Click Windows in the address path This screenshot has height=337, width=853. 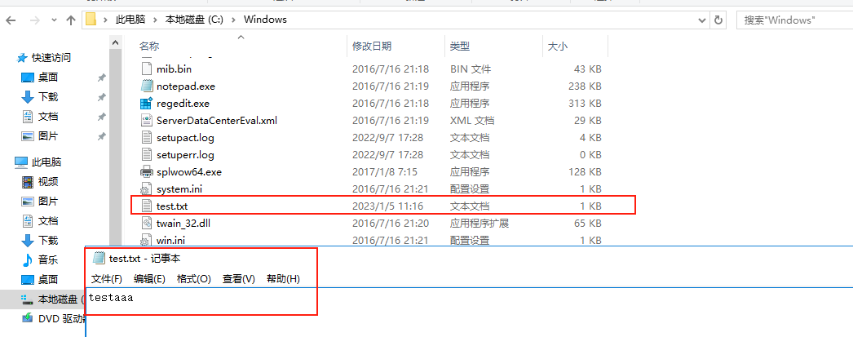click(266, 20)
